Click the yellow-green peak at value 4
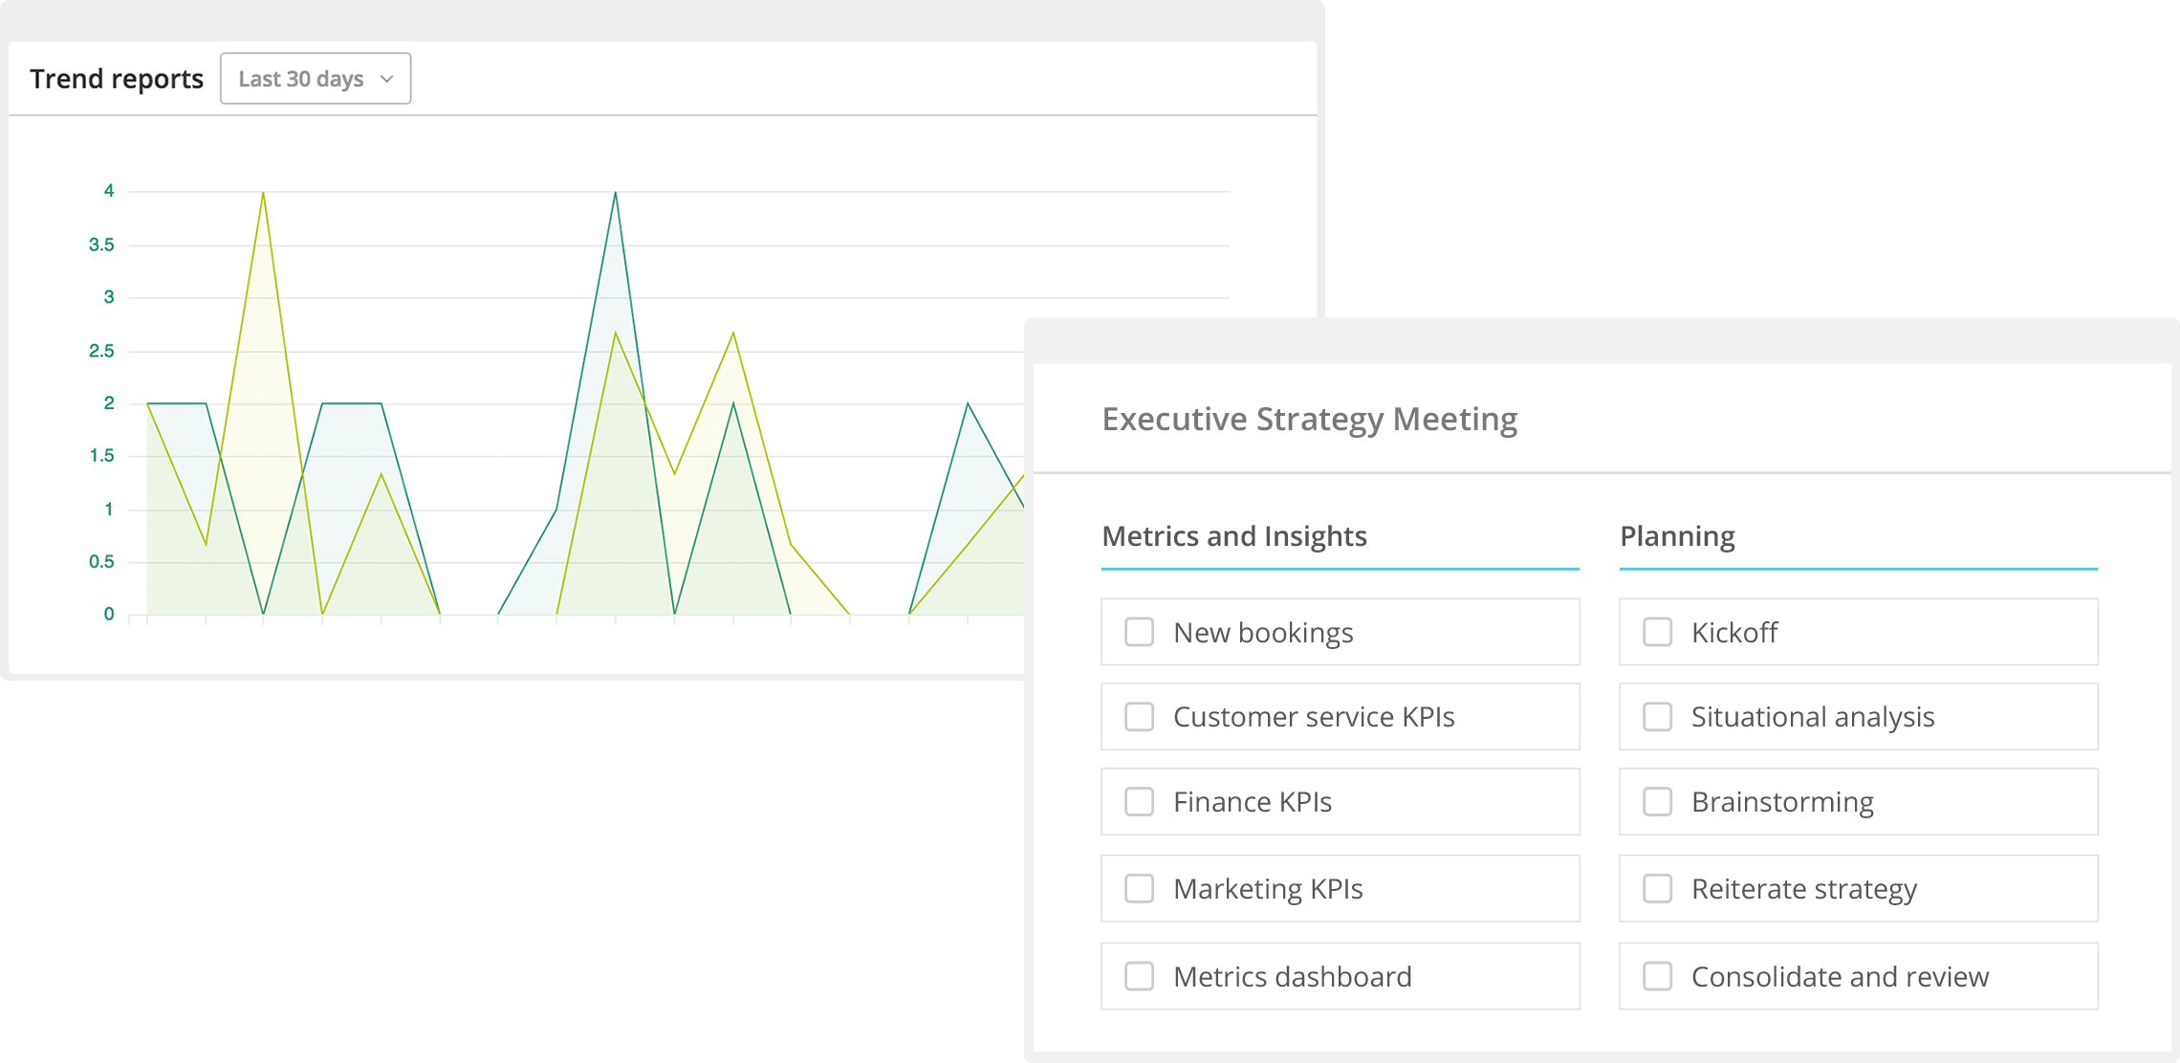The width and height of the screenshot is (2180, 1063). pos(261,192)
